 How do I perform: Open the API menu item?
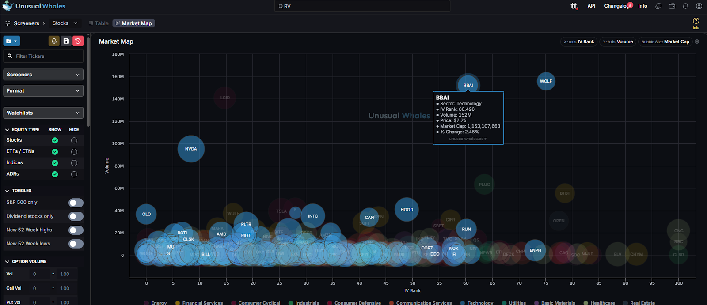591,6
